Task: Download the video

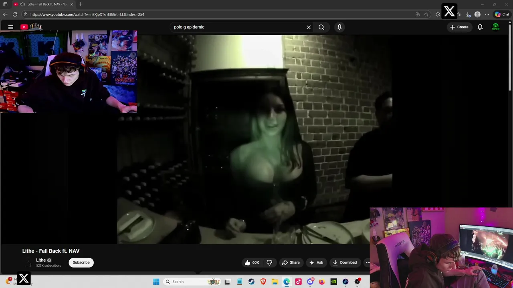Action: click(x=345, y=262)
